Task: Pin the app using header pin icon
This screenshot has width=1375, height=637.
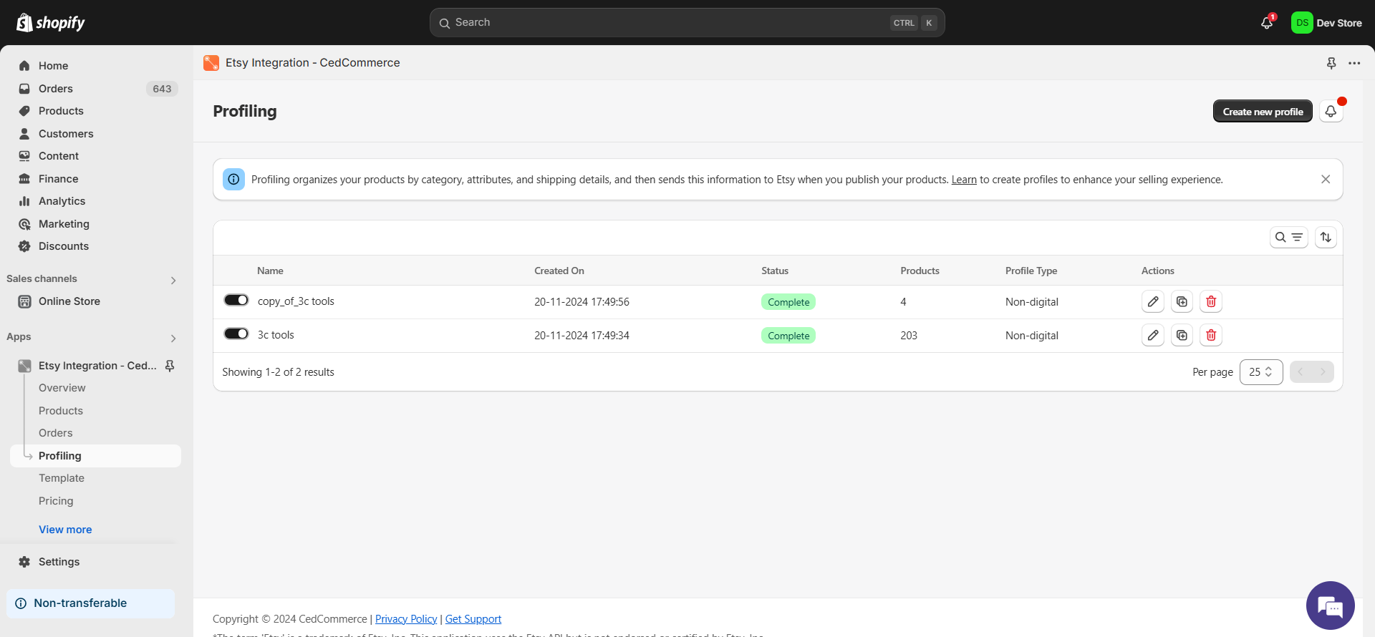Action: 1331,63
